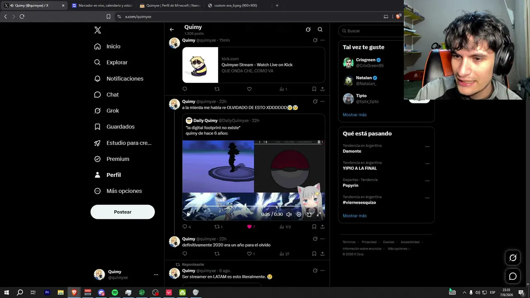The width and height of the screenshot is (530, 298).
Task: Unlike the post with 7 likes
Action: [251, 227]
